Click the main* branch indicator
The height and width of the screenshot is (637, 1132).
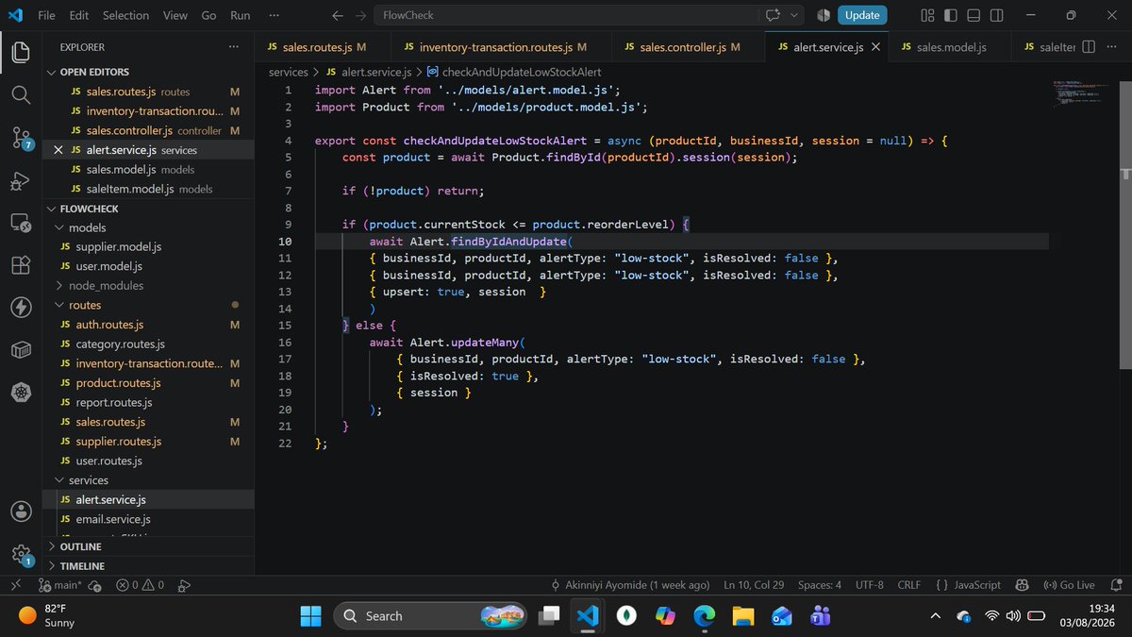(x=60, y=585)
